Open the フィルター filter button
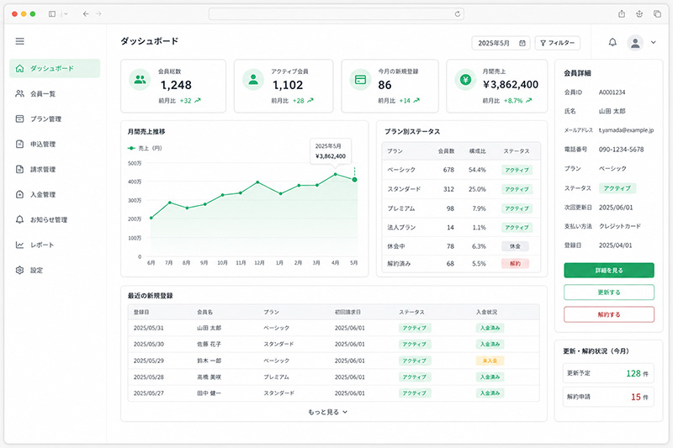The height and width of the screenshot is (448, 673). 557,43
